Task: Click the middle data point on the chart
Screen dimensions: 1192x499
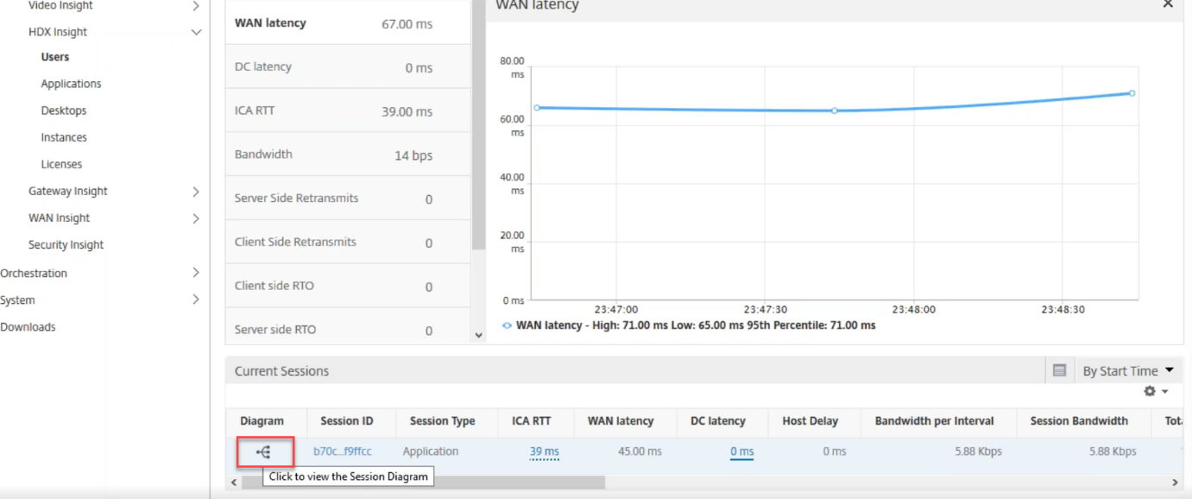Action: tap(835, 111)
